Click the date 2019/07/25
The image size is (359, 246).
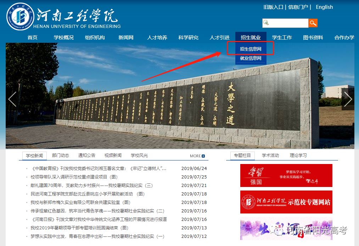click(x=194, y=177)
